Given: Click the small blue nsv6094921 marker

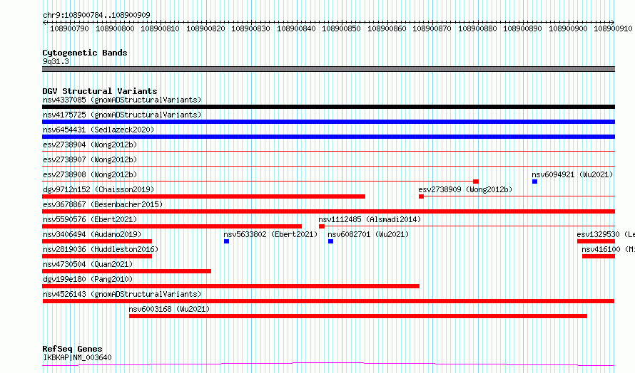Looking at the screenshot, I should click(x=534, y=182).
